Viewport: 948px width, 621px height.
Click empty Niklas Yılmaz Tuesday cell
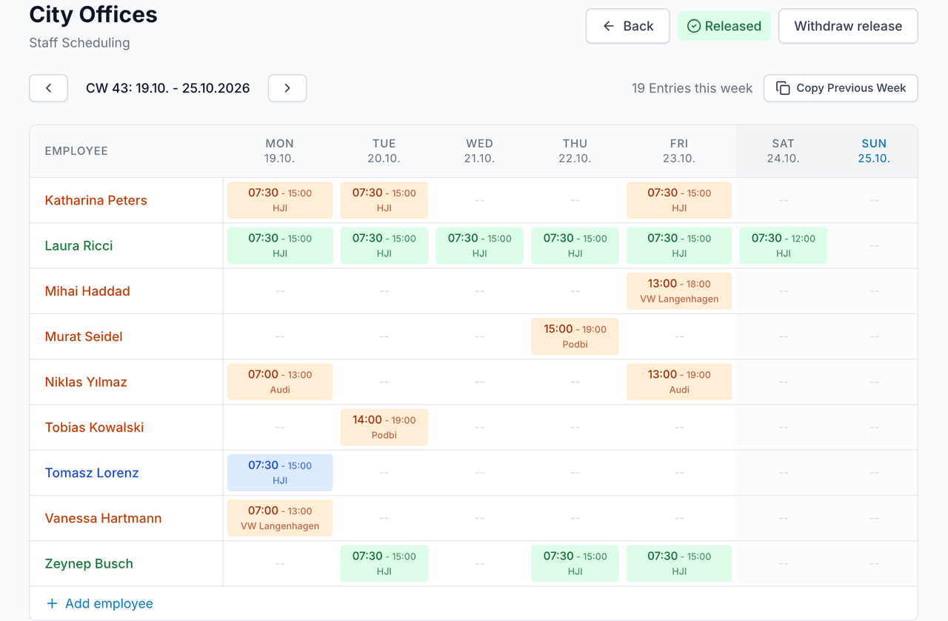pyautogui.click(x=384, y=382)
